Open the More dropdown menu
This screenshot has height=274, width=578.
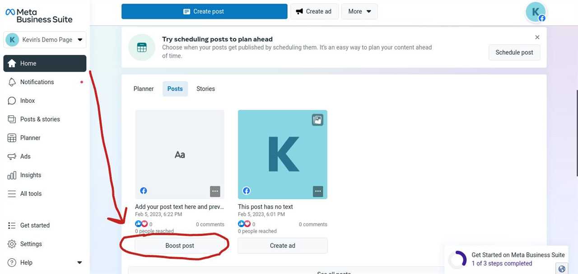(x=359, y=11)
